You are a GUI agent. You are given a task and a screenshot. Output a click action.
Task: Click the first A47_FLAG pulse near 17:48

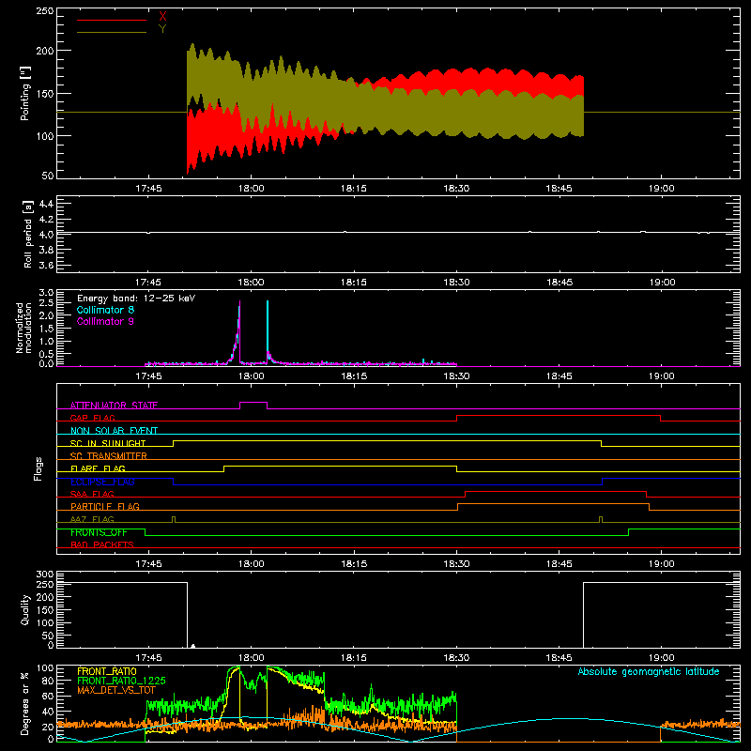[174, 519]
